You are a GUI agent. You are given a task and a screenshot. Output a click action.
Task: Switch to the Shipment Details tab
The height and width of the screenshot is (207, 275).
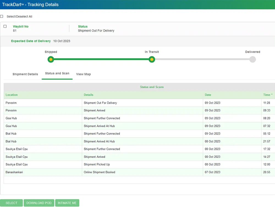click(25, 74)
